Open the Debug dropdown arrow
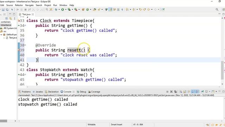Viewport: 225px width, 127px height. tap(59, 10)
